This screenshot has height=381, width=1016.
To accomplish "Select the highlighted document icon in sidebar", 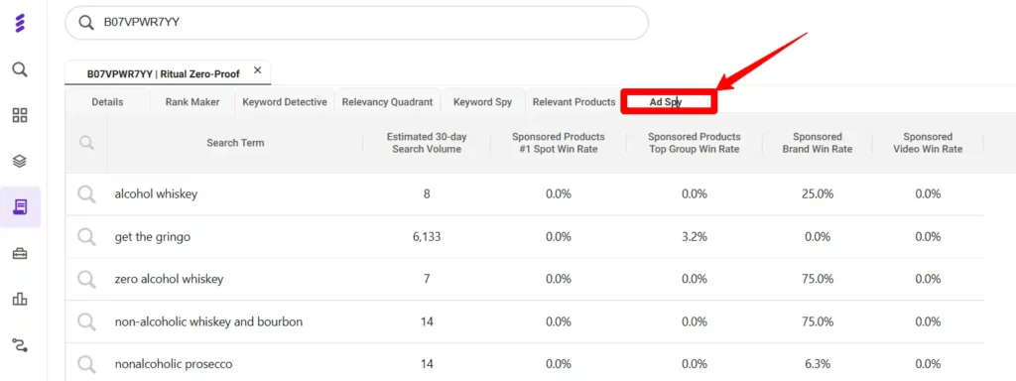I will pyautogui.click(x=20, y=207).
